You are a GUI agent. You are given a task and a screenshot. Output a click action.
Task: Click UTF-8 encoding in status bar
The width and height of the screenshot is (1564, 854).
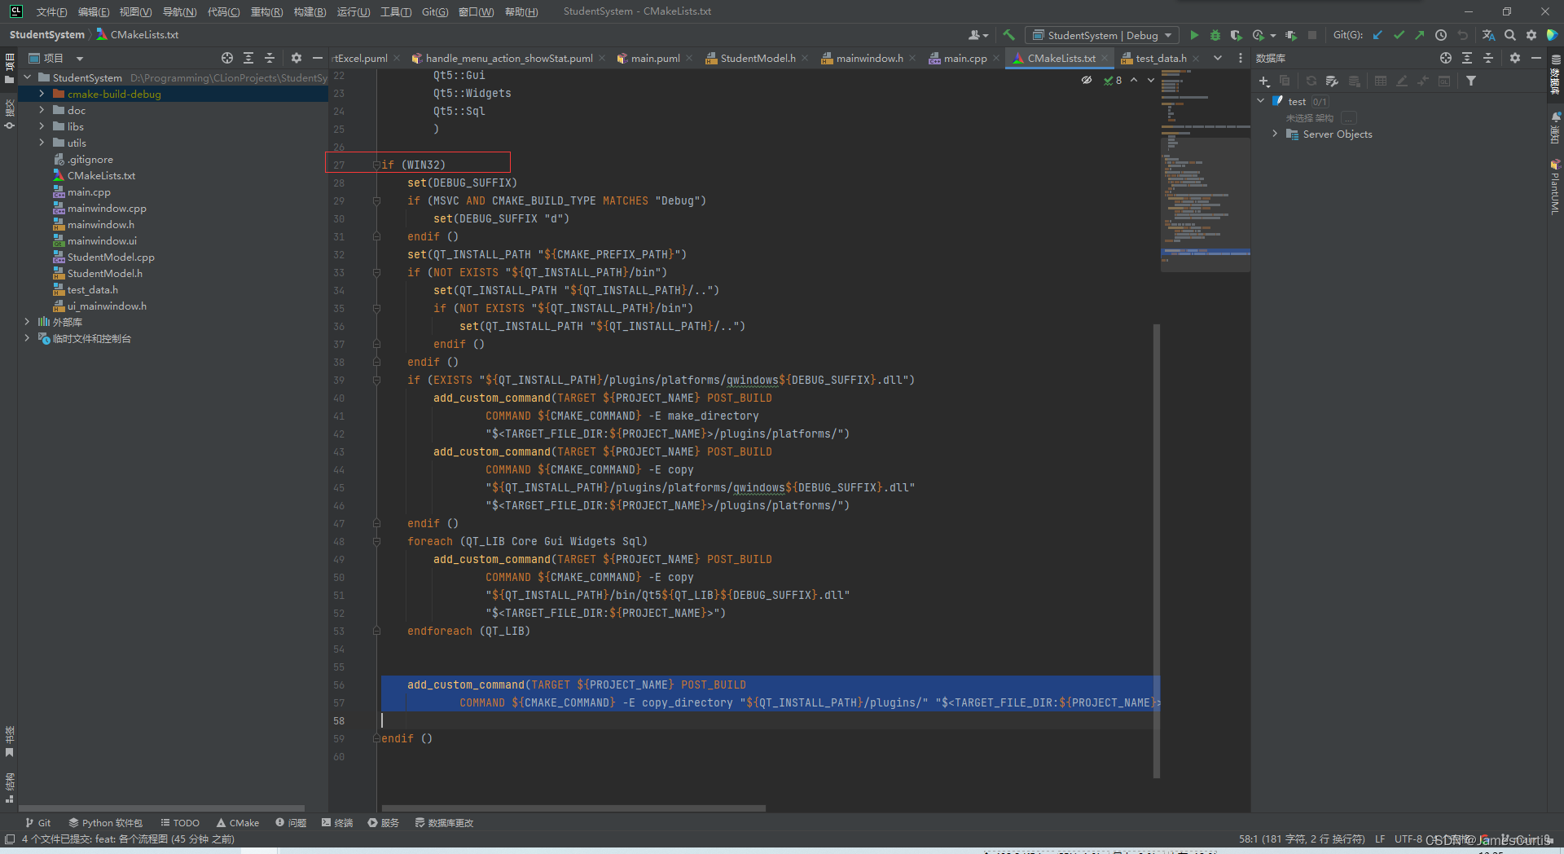click(1408, 839)
